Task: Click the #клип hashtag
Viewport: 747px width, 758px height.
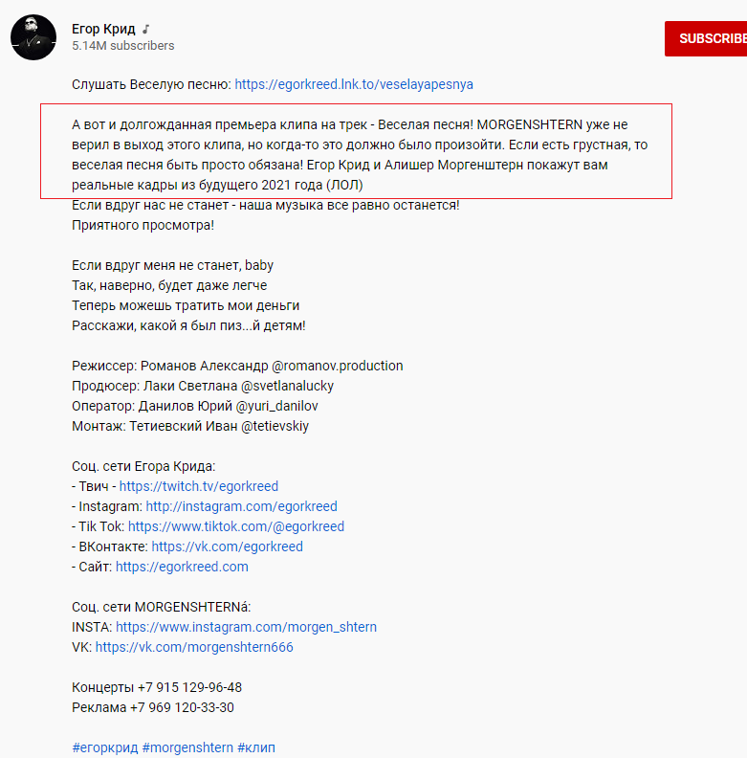Action: [256, 747]
